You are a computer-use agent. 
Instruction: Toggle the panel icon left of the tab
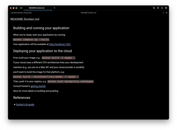click(x=21, y=8)
